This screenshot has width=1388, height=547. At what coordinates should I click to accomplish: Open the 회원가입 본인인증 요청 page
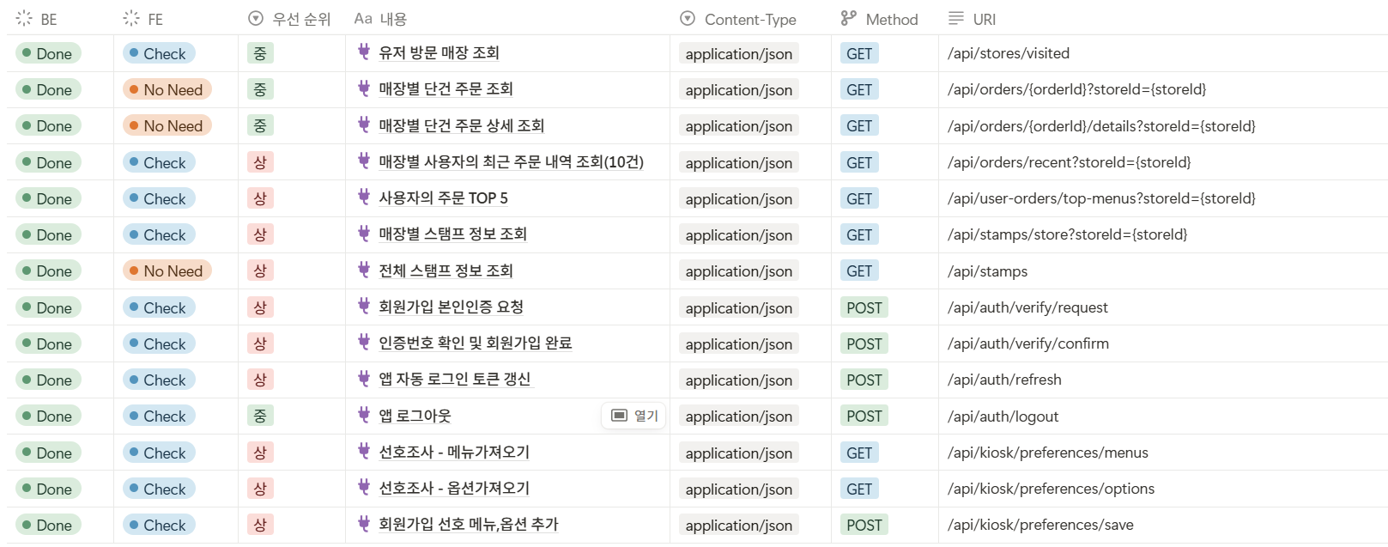451,307
